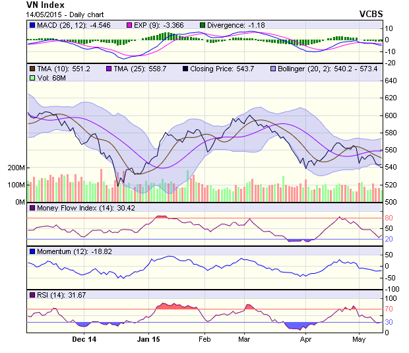Click the green Divergence legend marker

pos(203,25)
